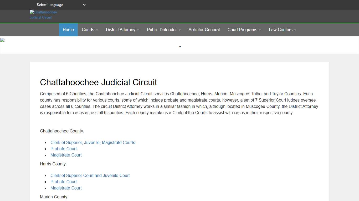Screen dimensions: 359x201
Task: Open Magistrate Court under Chattahoochee County
Action: [66, 155]
